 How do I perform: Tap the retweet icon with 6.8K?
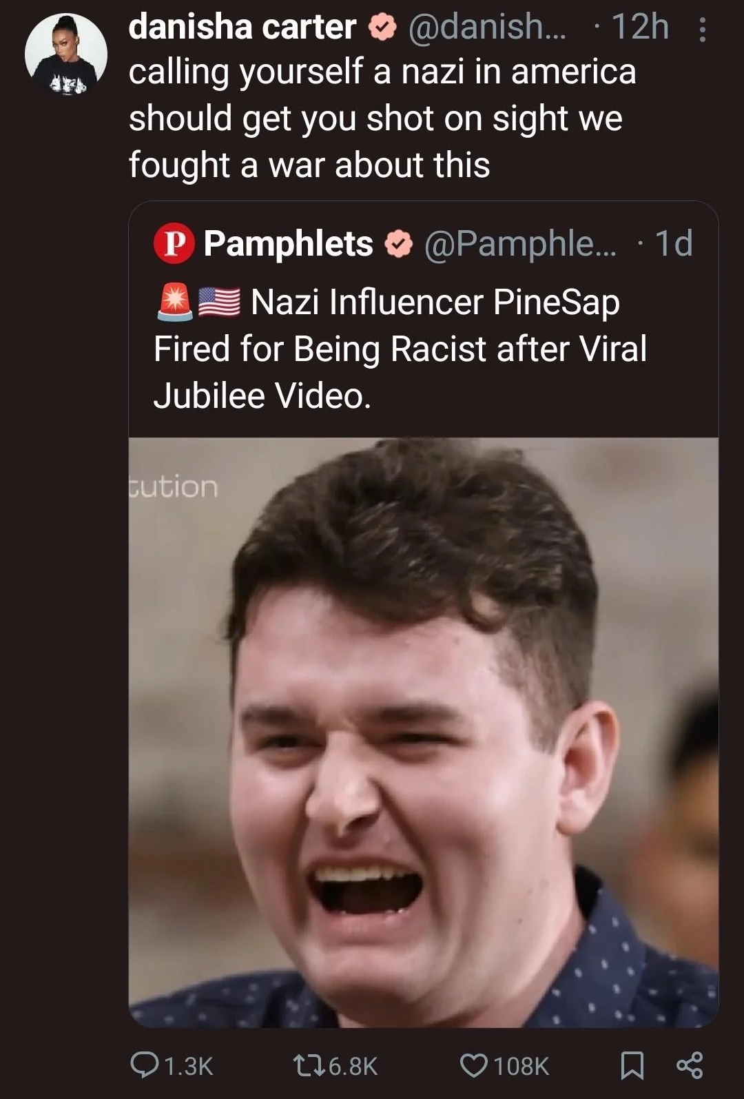click(309, 1065)
